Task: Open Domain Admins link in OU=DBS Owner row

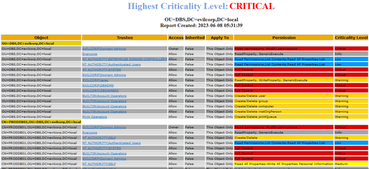Action: 104,49
